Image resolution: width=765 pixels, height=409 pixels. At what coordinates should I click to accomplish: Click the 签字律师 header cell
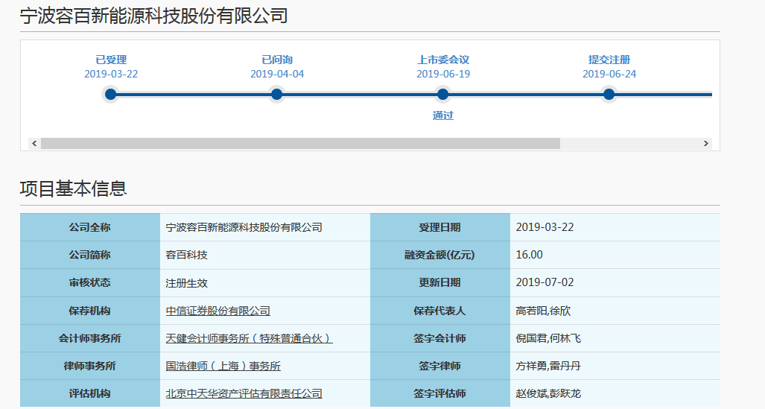(440, 366)
